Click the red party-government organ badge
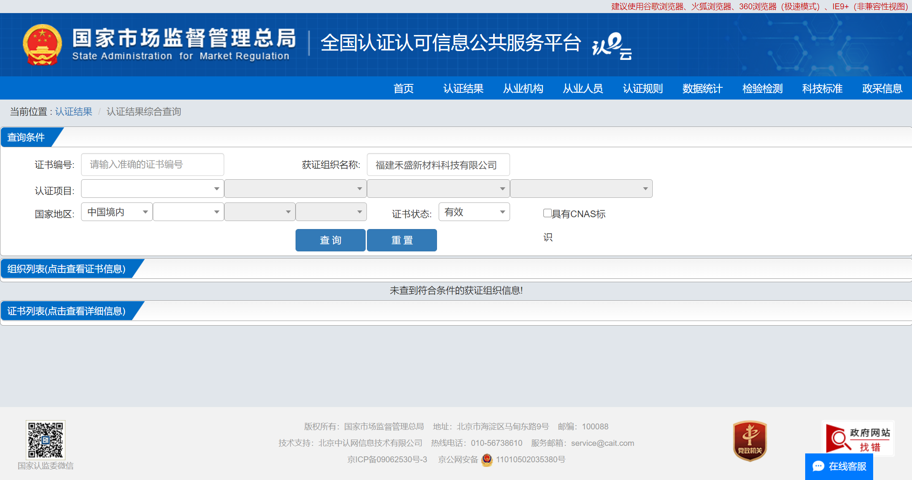This screenshot has width=912, height=480. pos(750,441)
